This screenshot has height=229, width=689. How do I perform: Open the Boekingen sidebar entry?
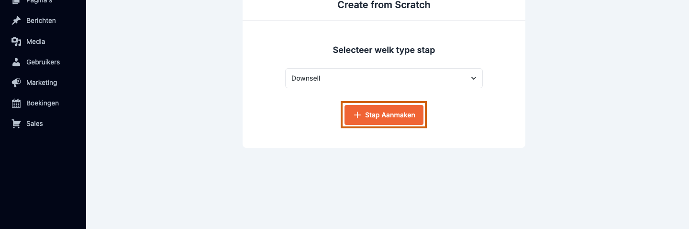point(43,103)
